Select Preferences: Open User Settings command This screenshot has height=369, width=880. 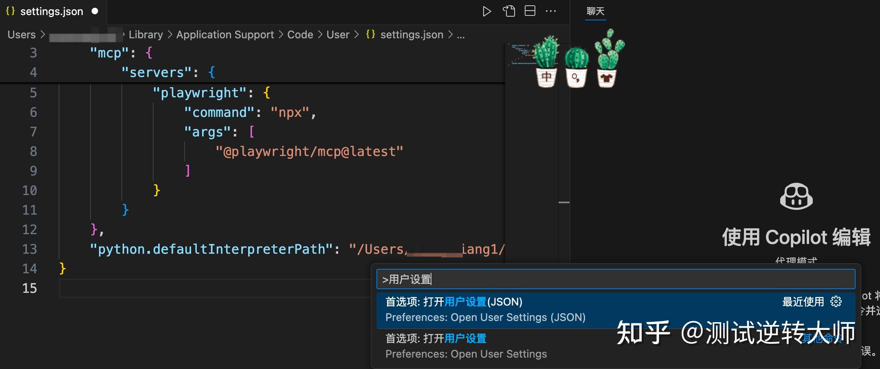point(466,346)
